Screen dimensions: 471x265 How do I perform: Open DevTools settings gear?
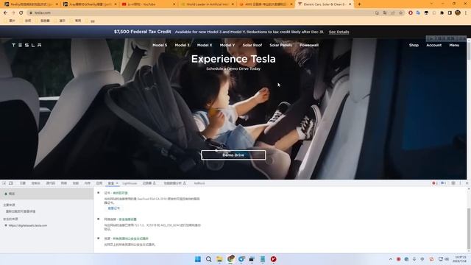click(x=453, y=183)
